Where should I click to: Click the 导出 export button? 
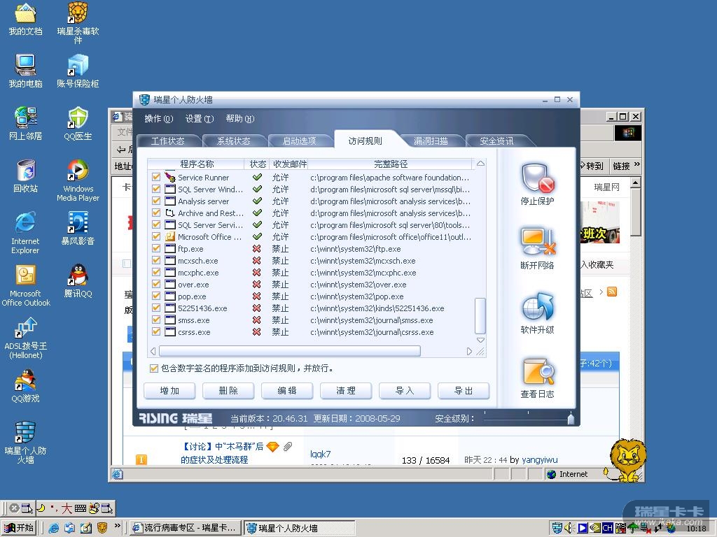point(464,391)
